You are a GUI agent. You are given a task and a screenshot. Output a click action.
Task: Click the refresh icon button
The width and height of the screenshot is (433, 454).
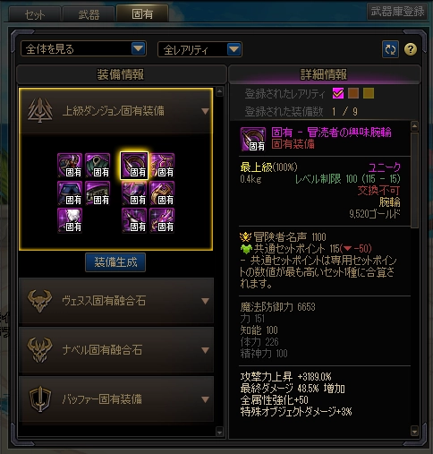[x=390, y=49]
